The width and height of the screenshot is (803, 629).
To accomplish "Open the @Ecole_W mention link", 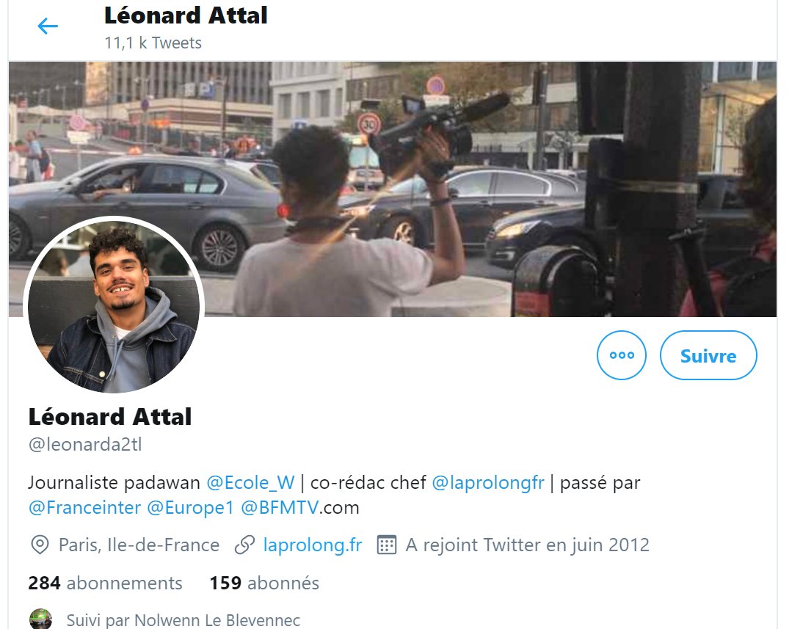I will 250,482.
